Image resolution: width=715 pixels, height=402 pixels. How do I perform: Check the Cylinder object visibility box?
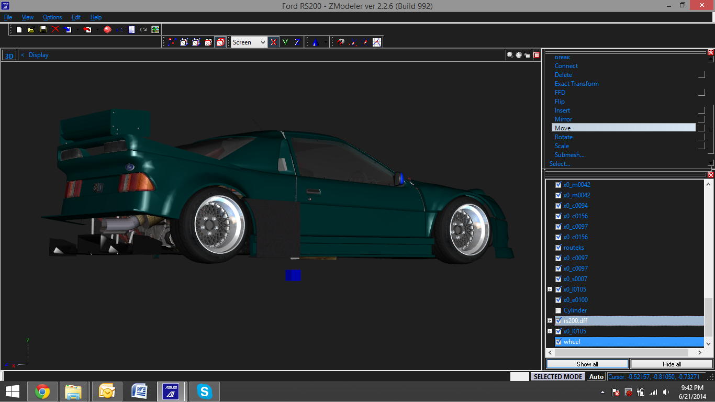click(558, 310)
